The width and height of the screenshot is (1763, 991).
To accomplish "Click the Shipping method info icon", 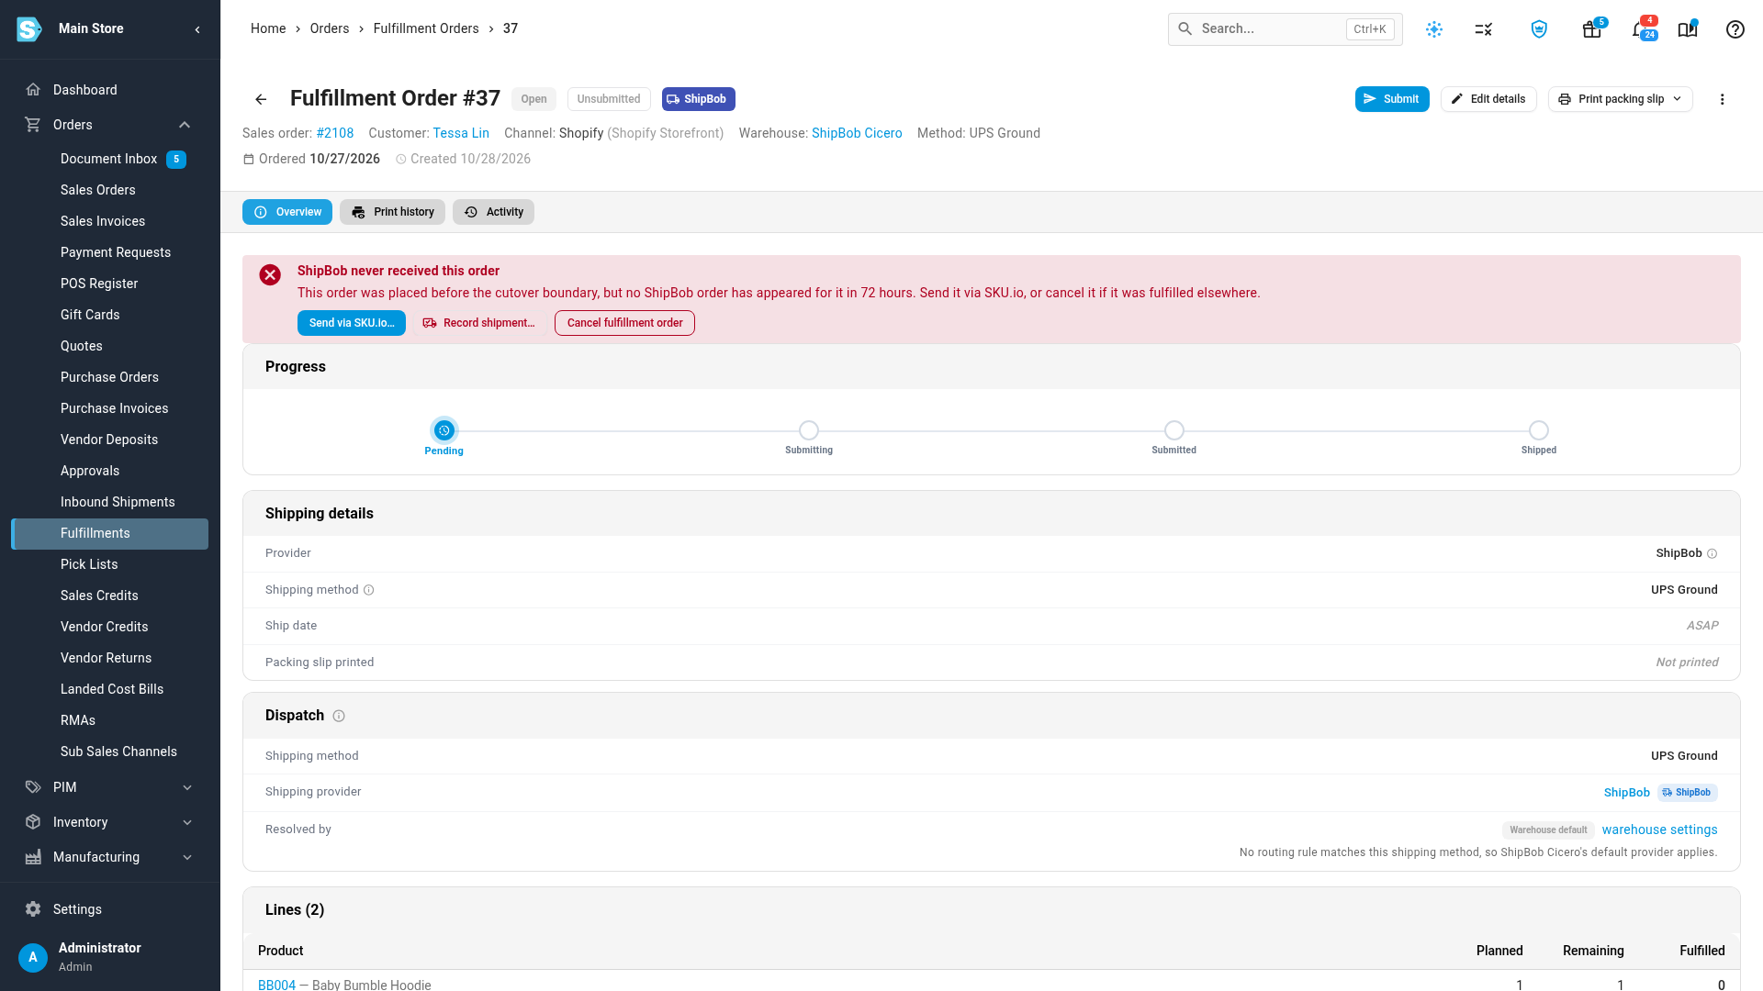I will tap(369, 590).
